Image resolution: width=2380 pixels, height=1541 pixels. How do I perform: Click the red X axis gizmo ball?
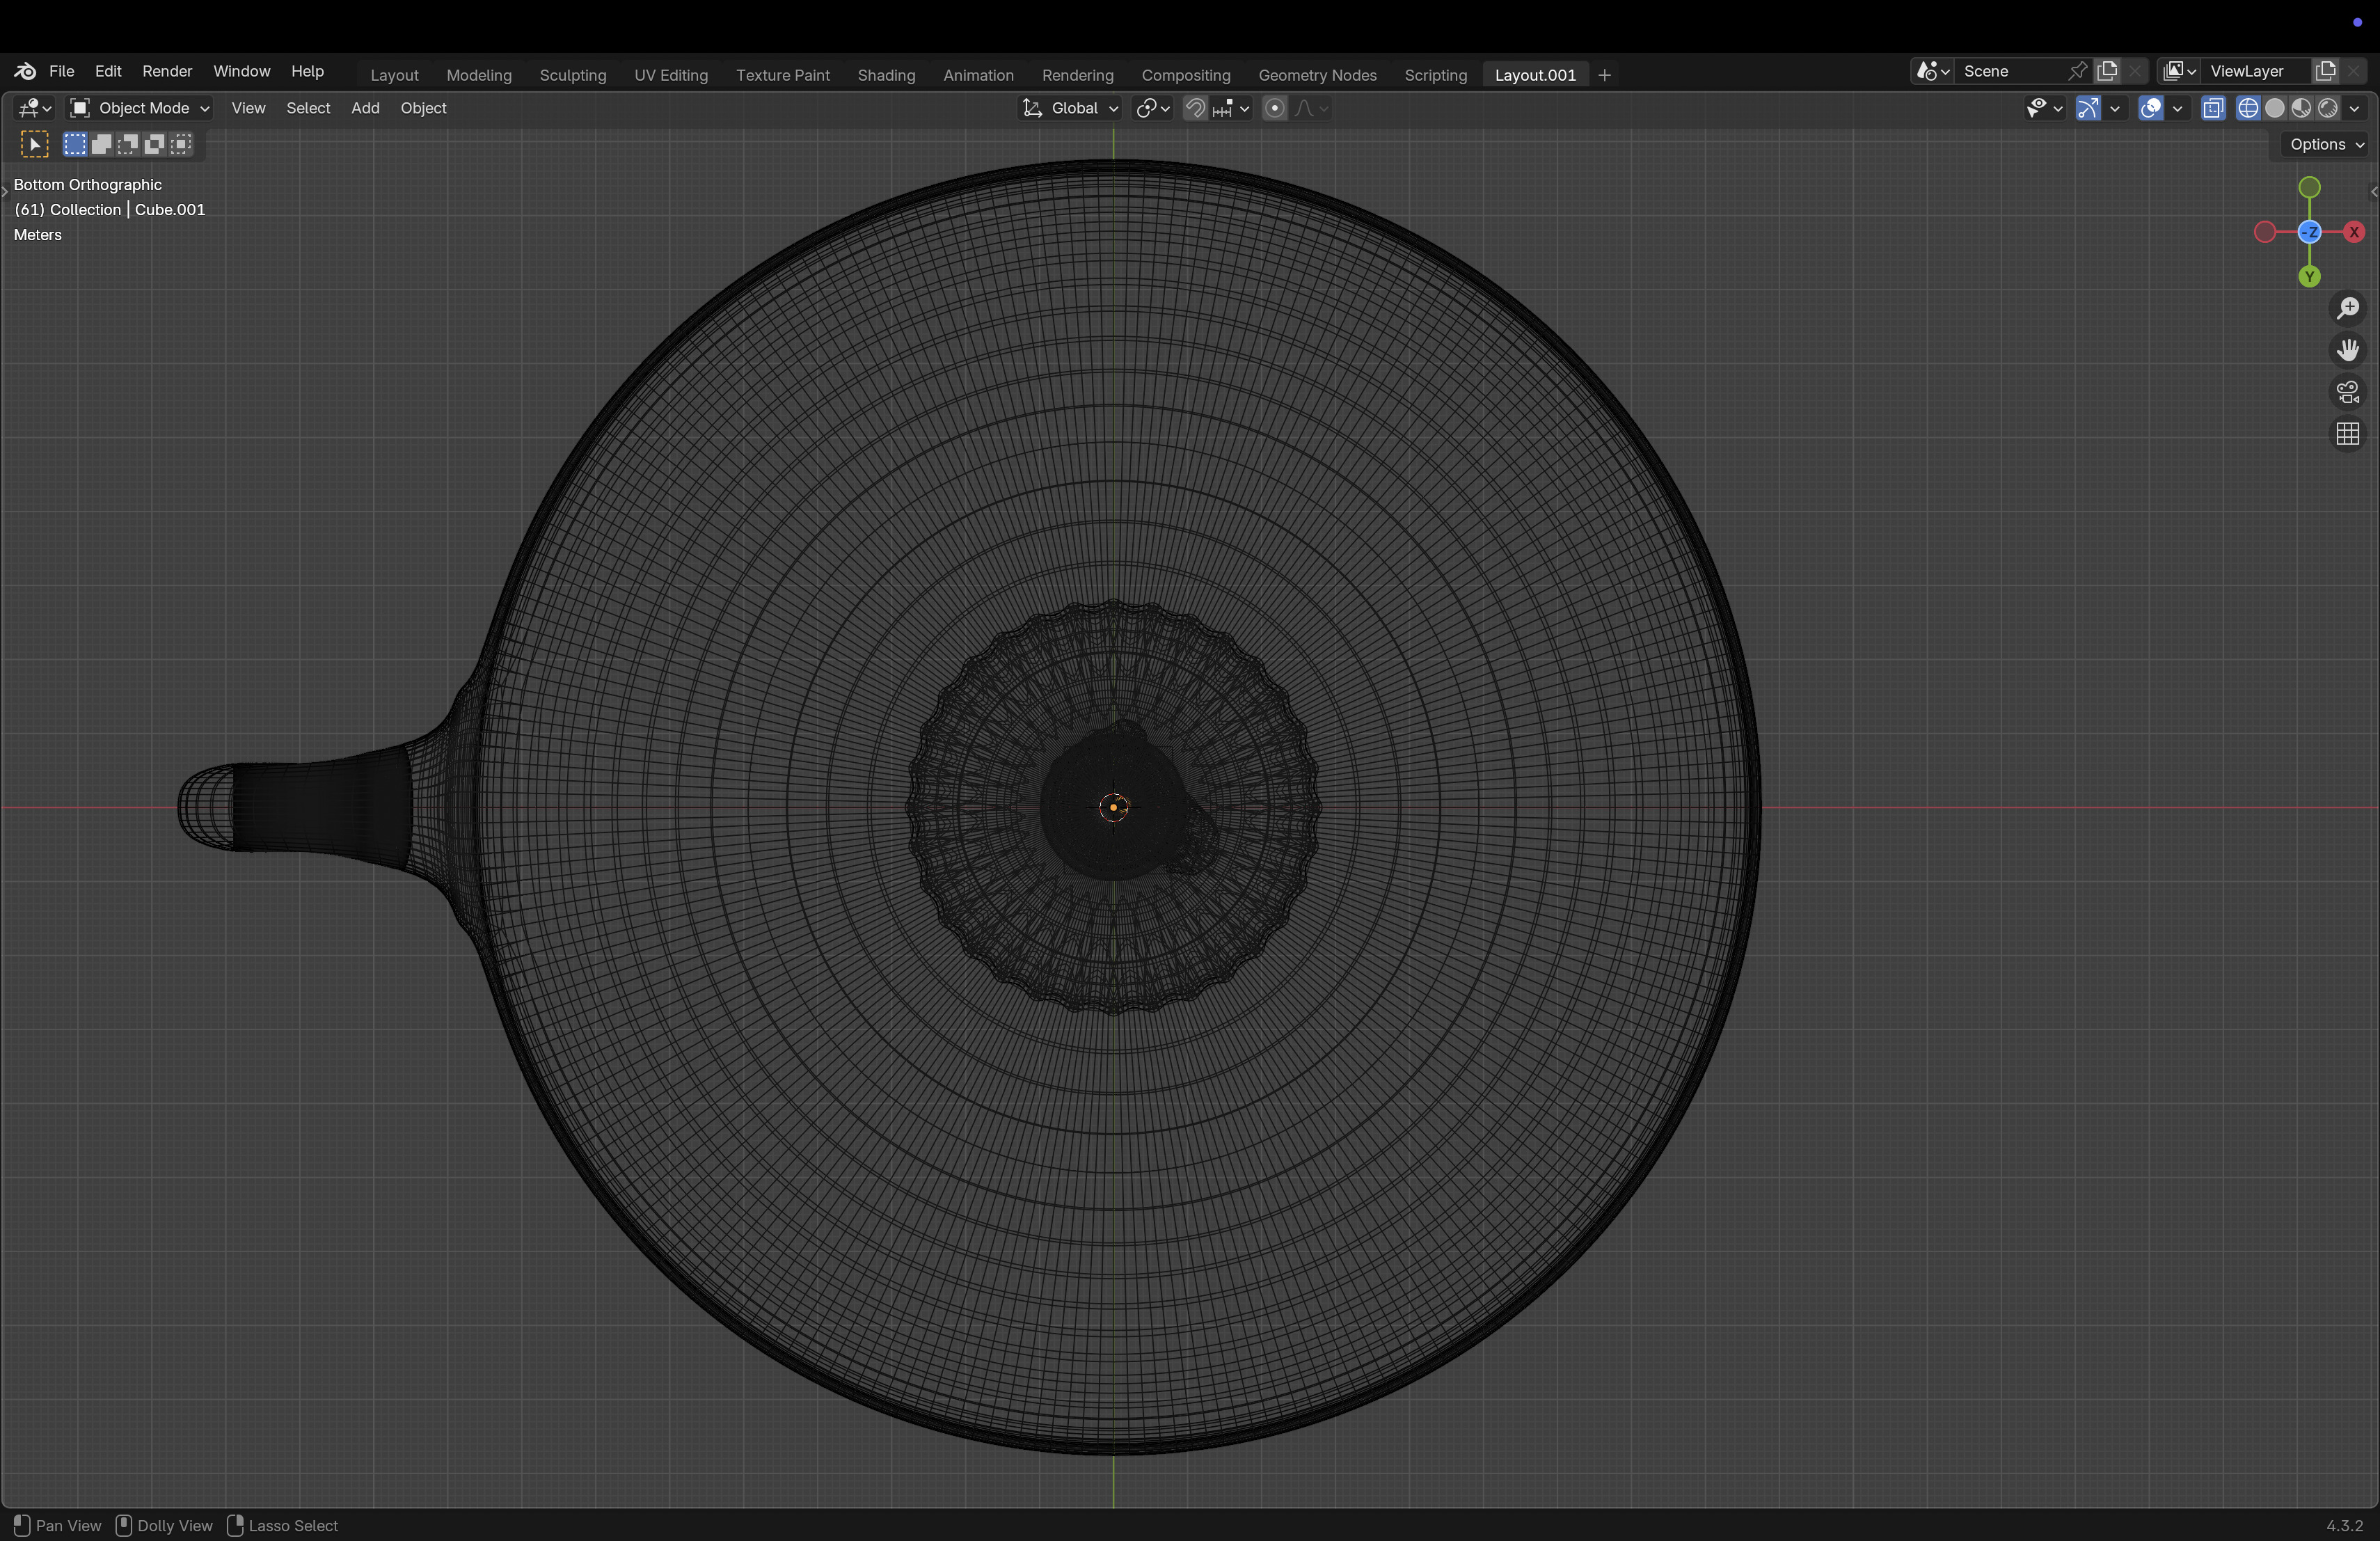(2353, 232)
